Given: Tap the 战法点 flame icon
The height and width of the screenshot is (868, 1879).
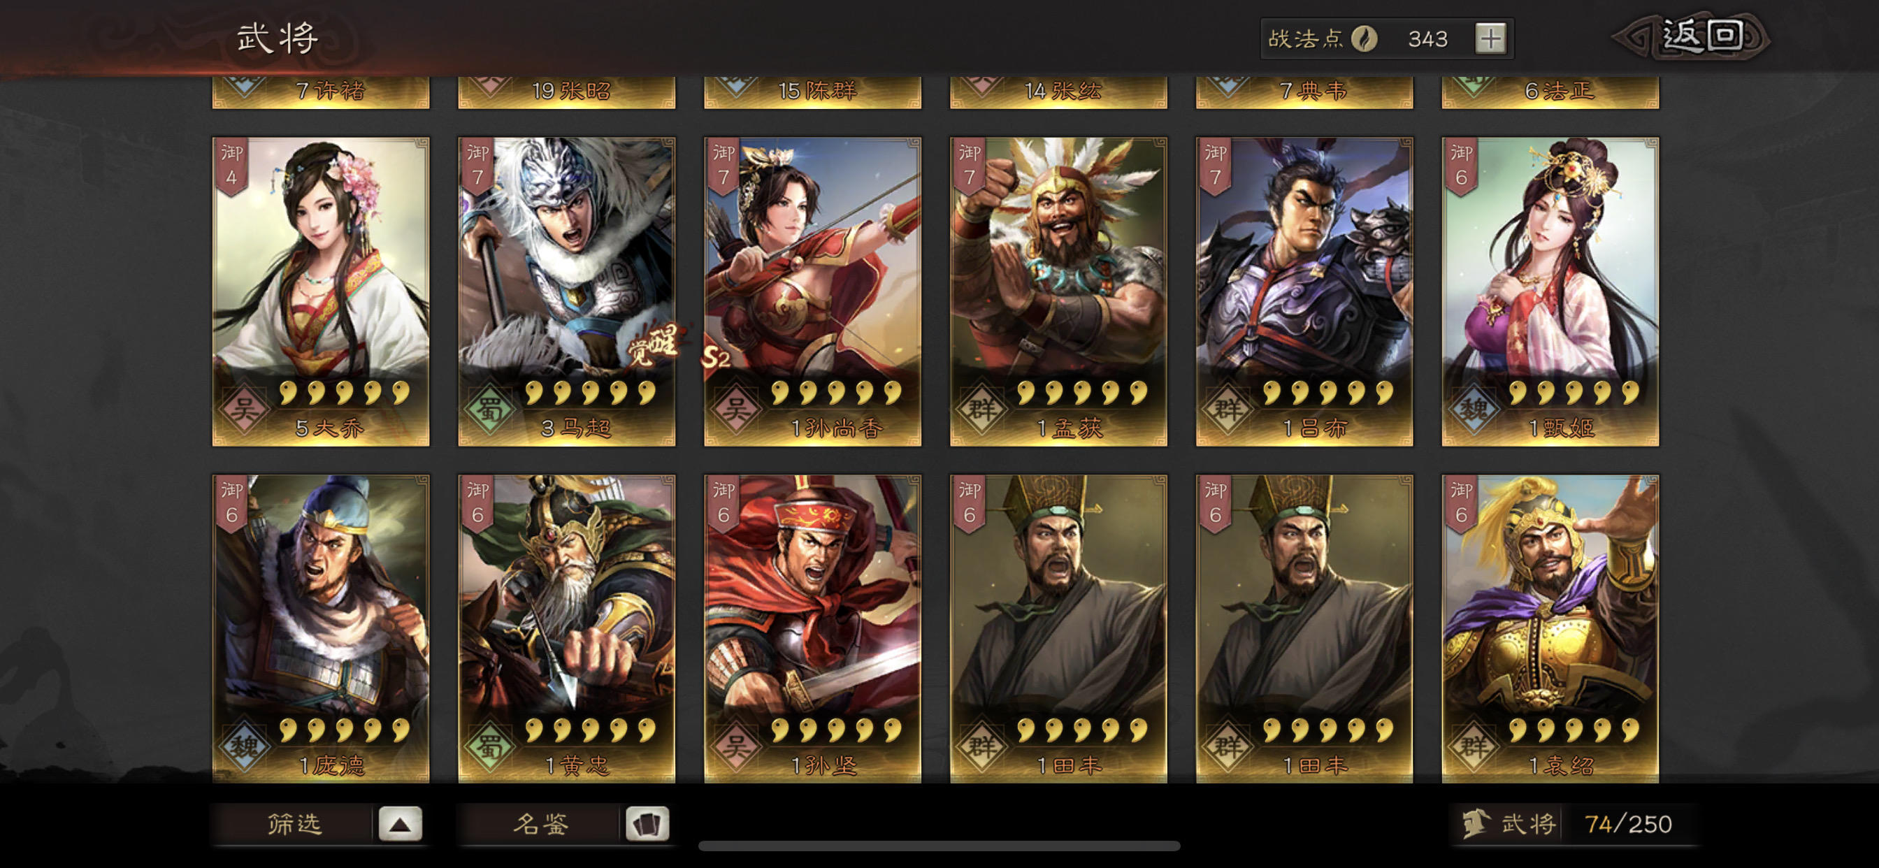Looking at the screenshot, I should pyautogui.click(x=1364, y=38).
